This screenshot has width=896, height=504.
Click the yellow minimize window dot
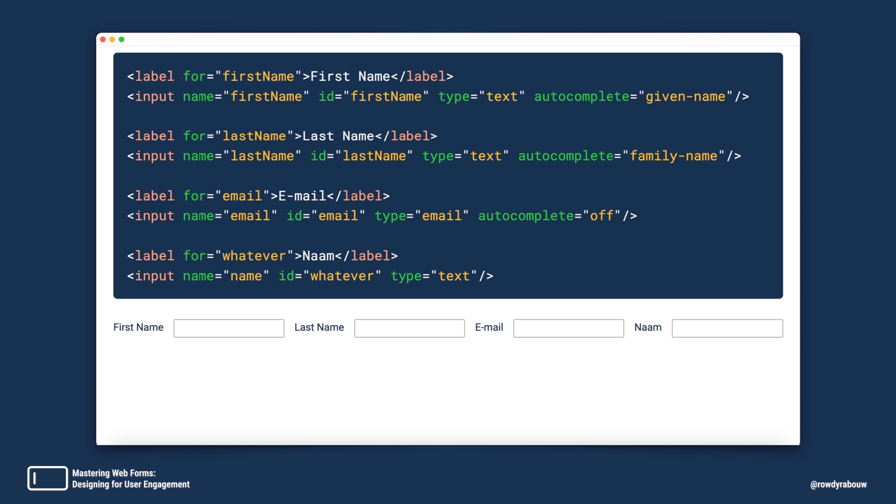(112, 39)
